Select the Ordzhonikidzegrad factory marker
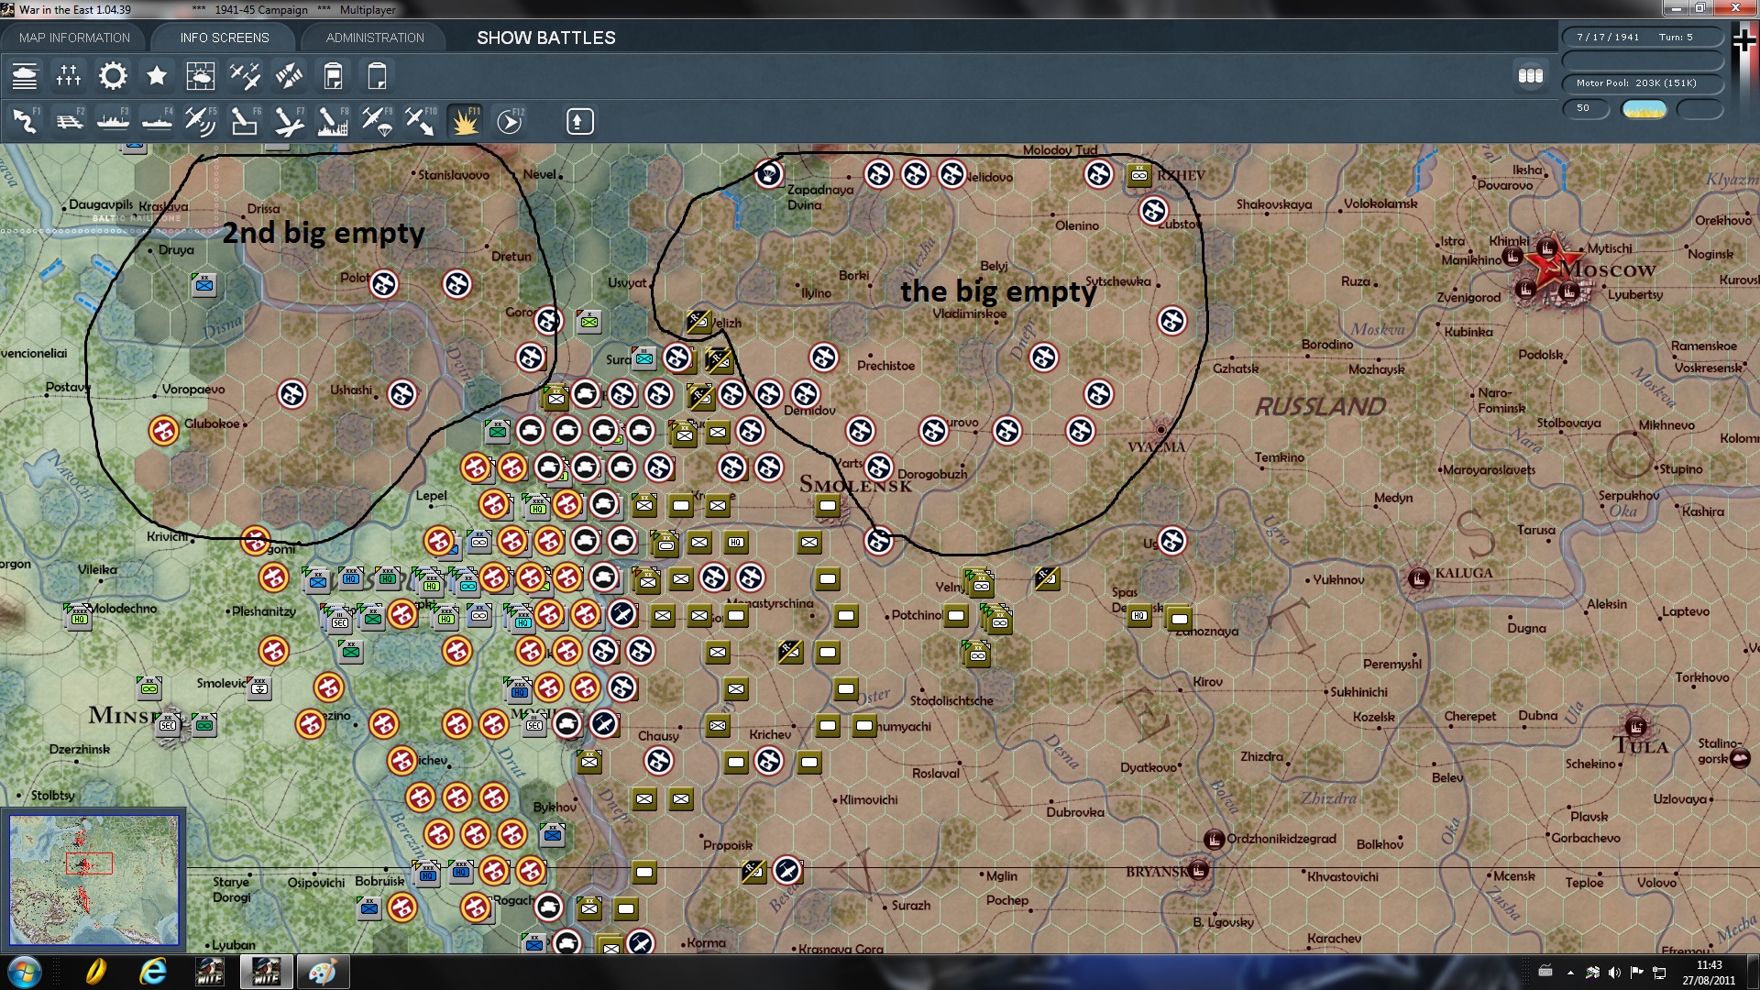The image size is (1760, 990). (1214, 839)
